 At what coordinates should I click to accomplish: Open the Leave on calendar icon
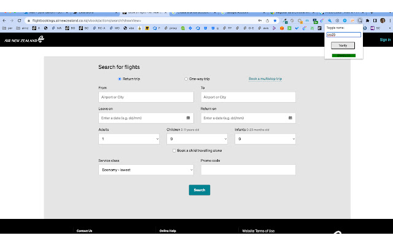(189, 117)
